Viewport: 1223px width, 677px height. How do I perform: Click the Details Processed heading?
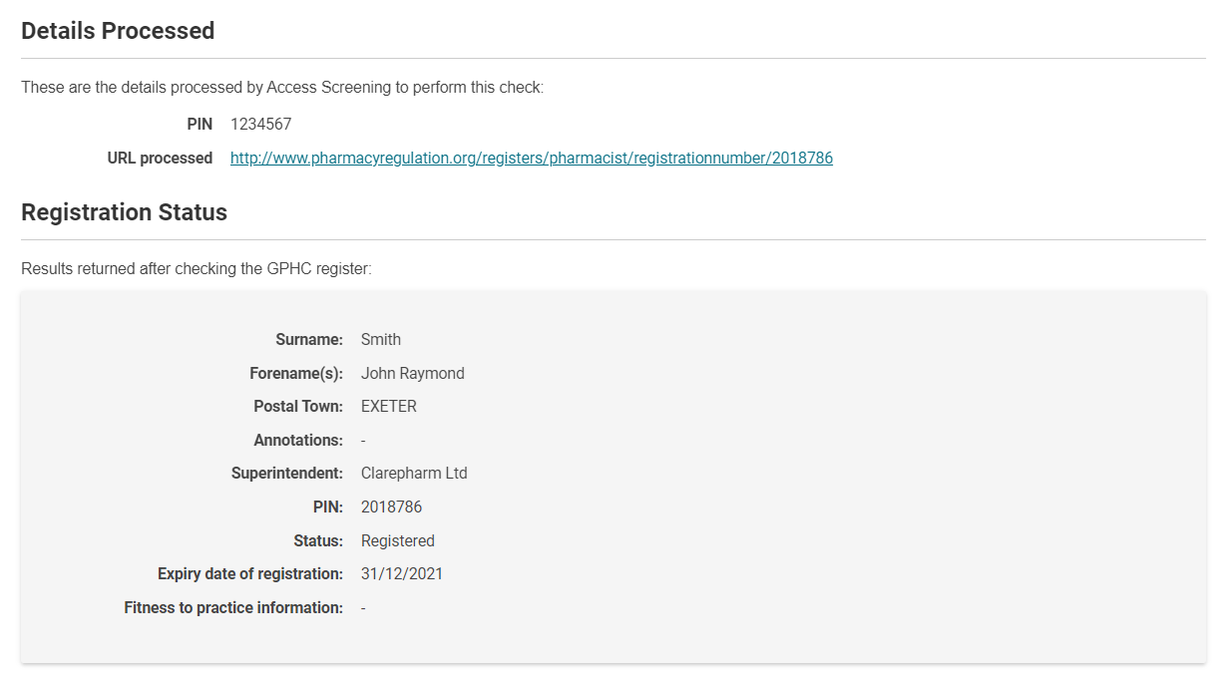tap(118, 31)
